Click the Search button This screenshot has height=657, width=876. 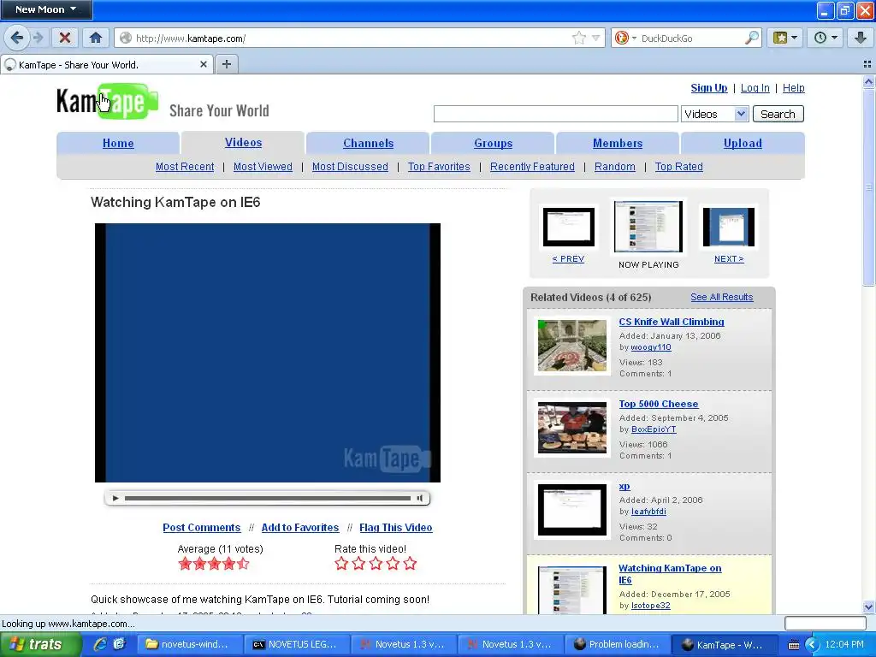(778, 114)
